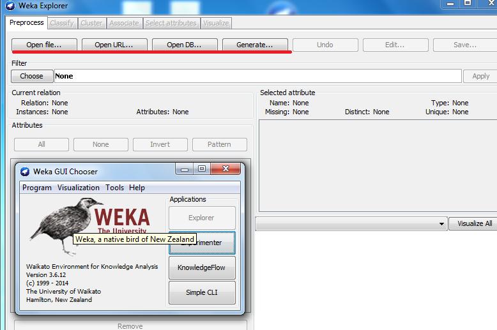The width and height of the screenshot is (497, 330).
Task: Invert the attribute selection
Action: (160, 144)
